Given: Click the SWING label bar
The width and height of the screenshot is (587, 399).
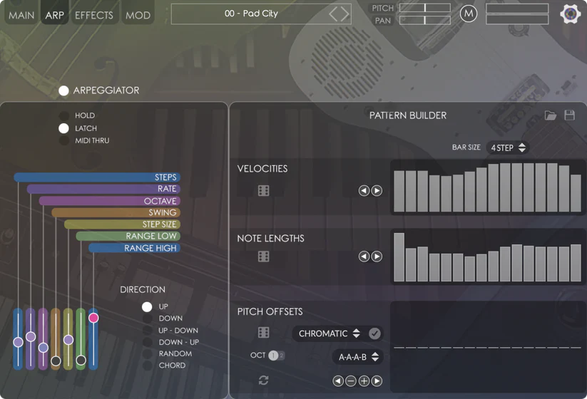Looking at the screenshot, I should [x=116, y=212].
